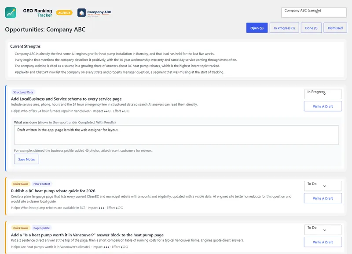The height and width of the screenshot is (254, 352).
Task: Click Write A Draft for heat pump answer block
Action: 323,242
